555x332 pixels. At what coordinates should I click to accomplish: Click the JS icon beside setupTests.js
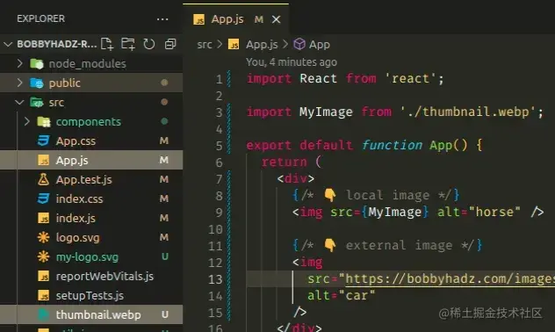44,295
